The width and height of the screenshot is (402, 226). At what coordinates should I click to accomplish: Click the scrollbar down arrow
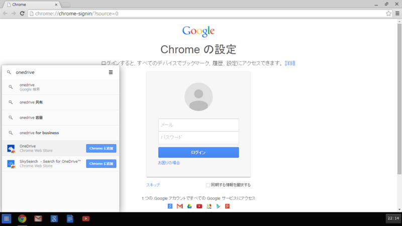[x=399, y=209]
